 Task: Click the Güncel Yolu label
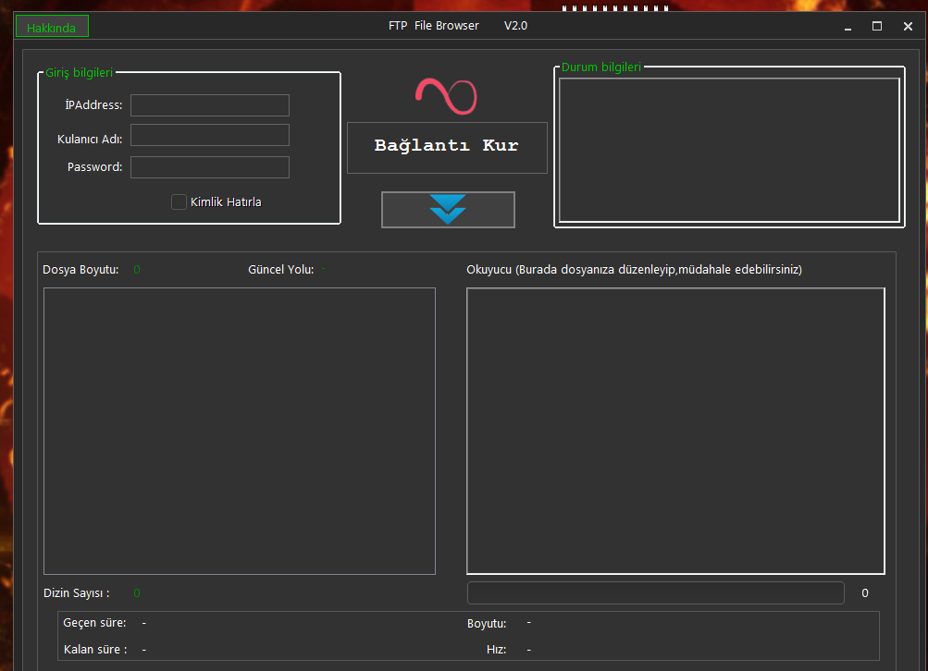[280, 270]
